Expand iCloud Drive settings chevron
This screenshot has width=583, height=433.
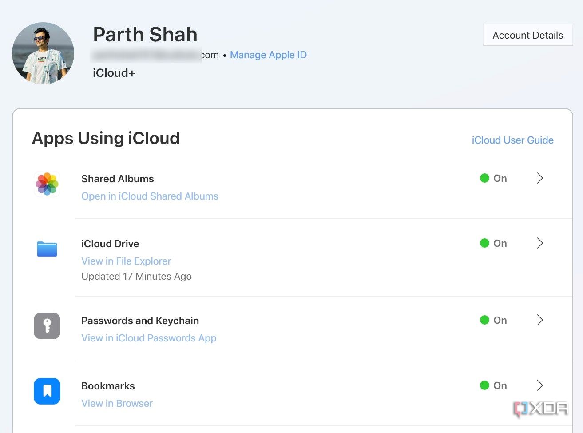pos(539,243)
